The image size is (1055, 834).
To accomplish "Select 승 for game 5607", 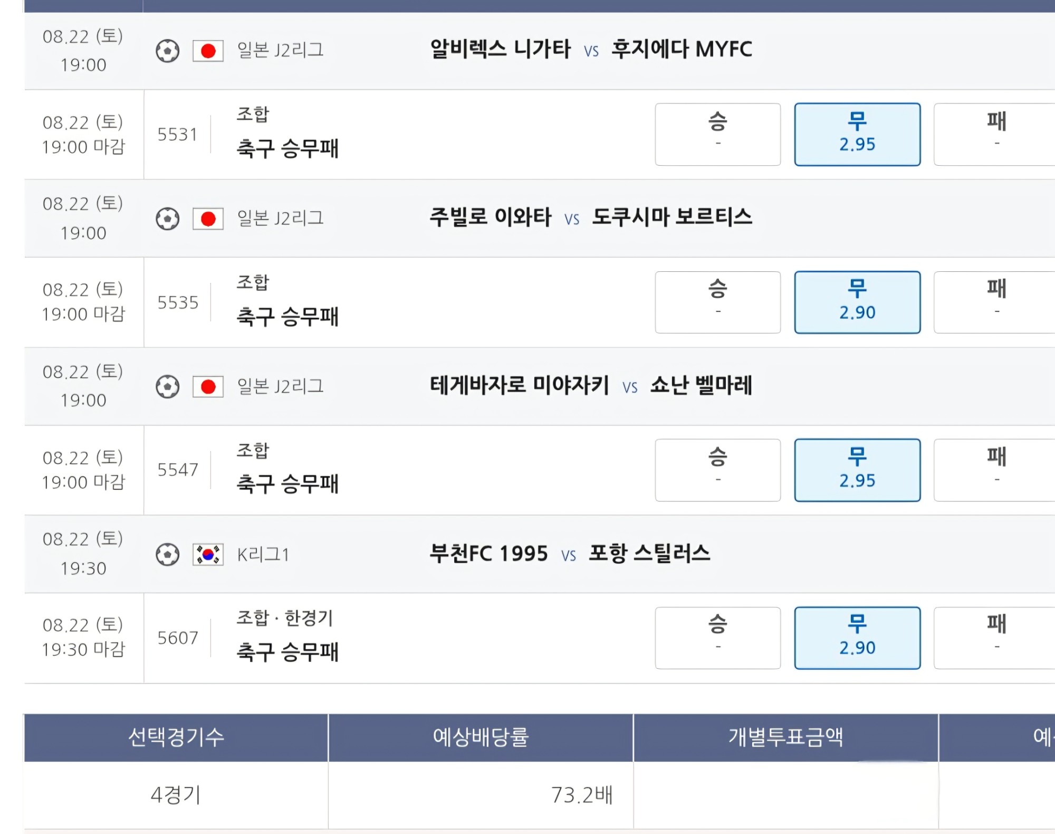I will 717,638.
